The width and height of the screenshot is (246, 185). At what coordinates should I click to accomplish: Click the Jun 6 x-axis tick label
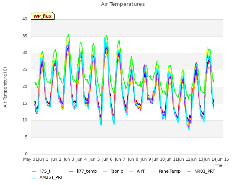(x=107, y=159)
